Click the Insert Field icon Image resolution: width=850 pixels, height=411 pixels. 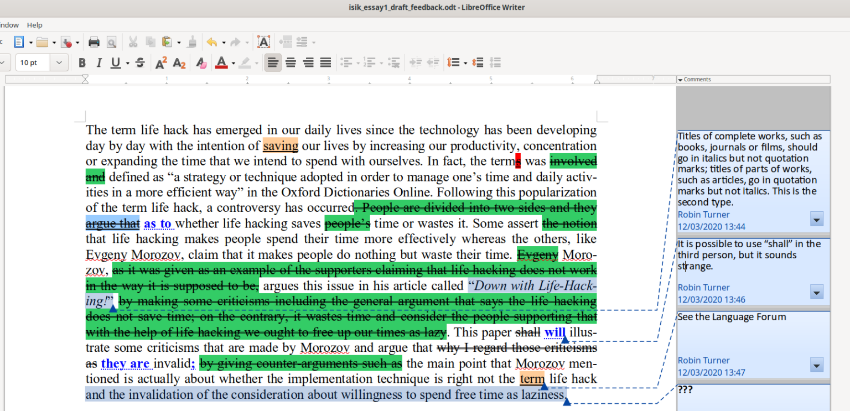302,42
